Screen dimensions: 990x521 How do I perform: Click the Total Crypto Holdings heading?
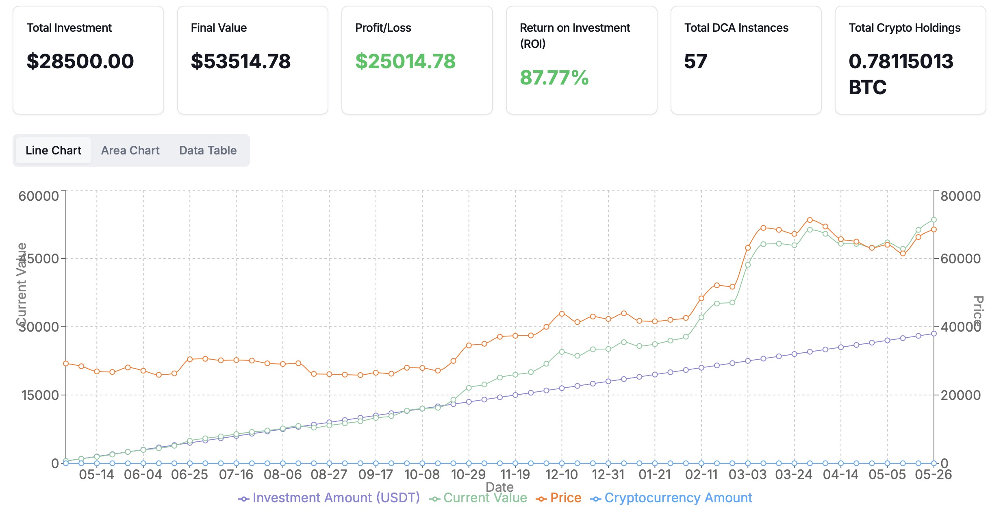point(904,28)
